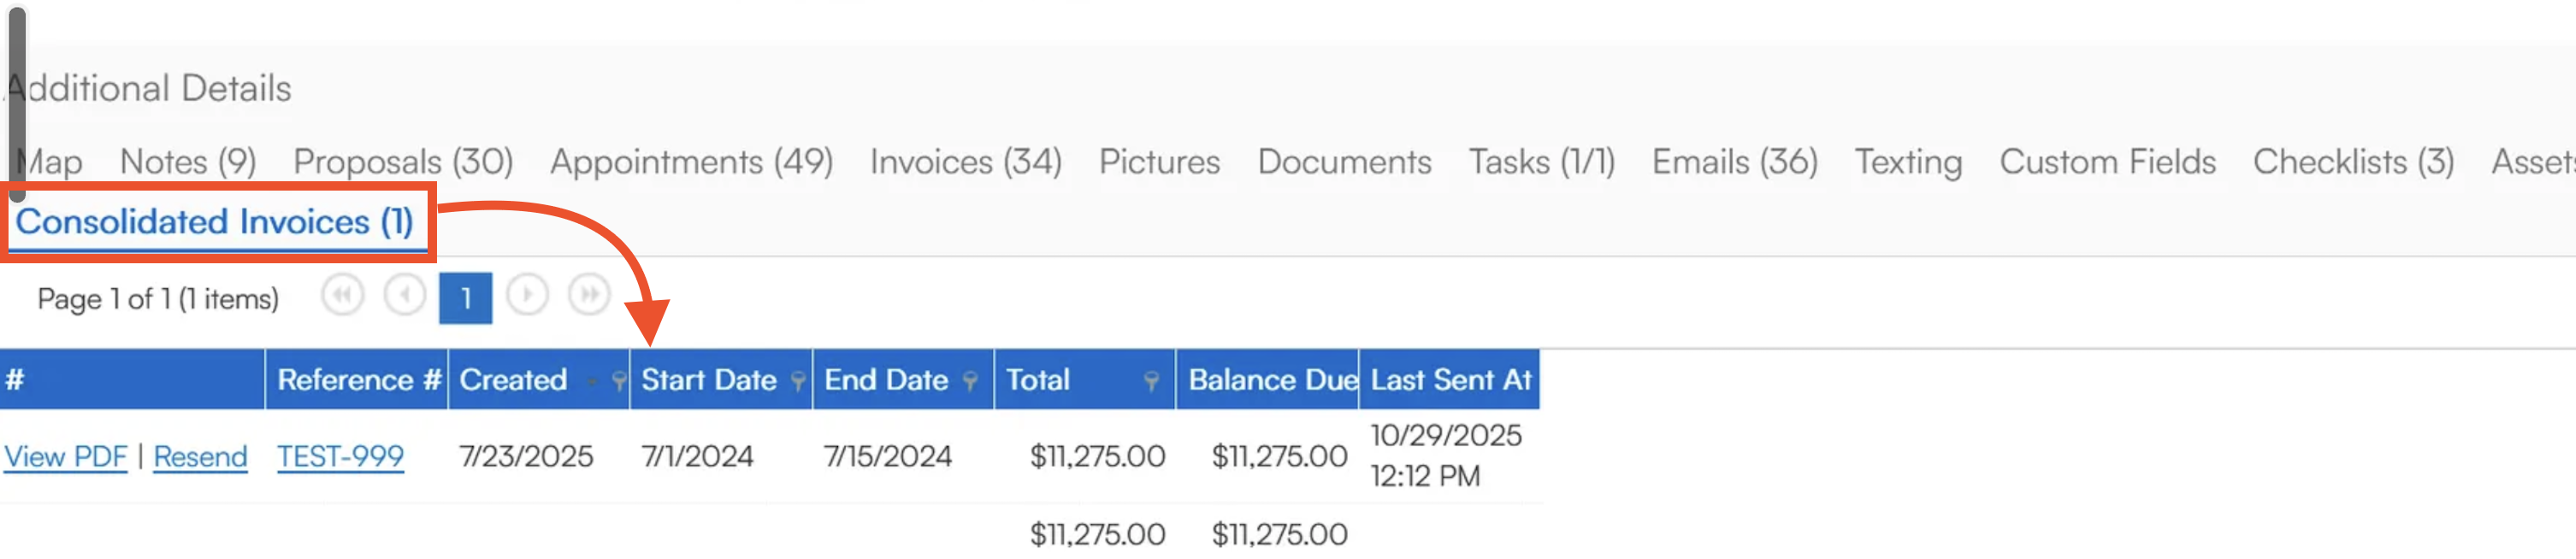Sort by Last Sent At column

tap(1450, 380)
